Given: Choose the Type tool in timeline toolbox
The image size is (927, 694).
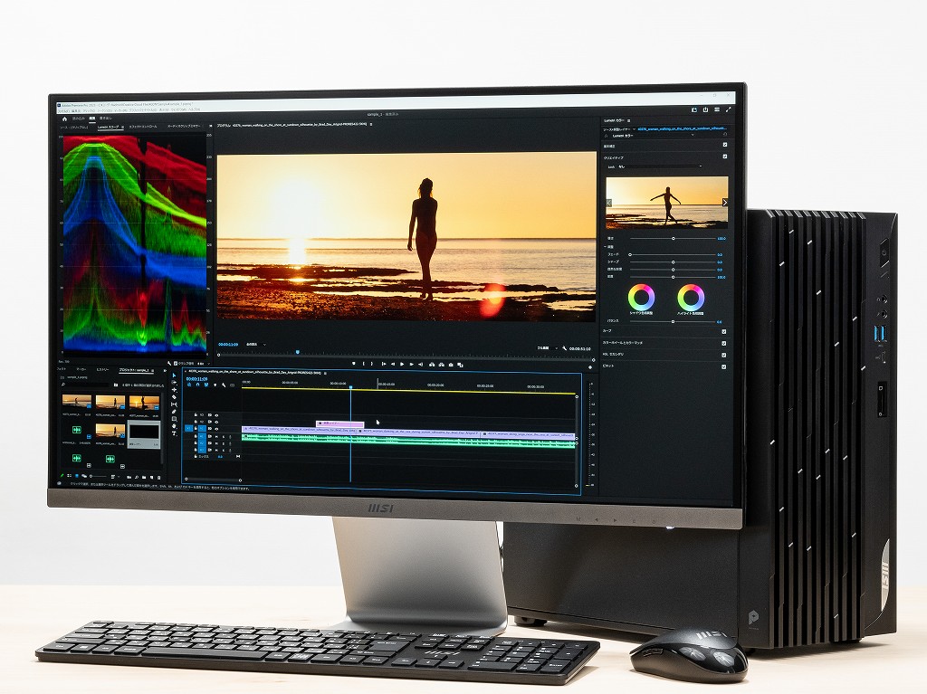Looking at the screenshot, I should tap(174, 433).
